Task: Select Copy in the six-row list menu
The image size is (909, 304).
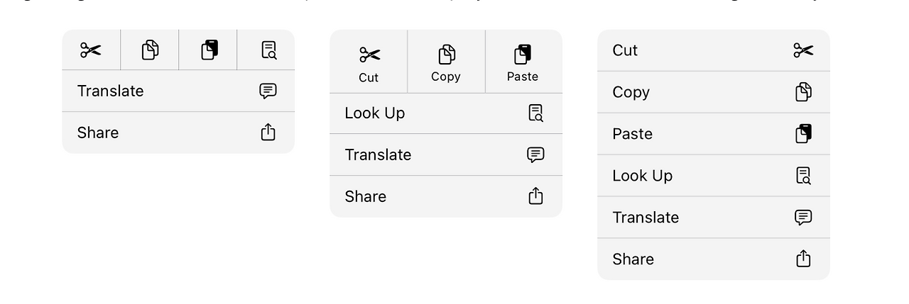Action: click(631, 92)
